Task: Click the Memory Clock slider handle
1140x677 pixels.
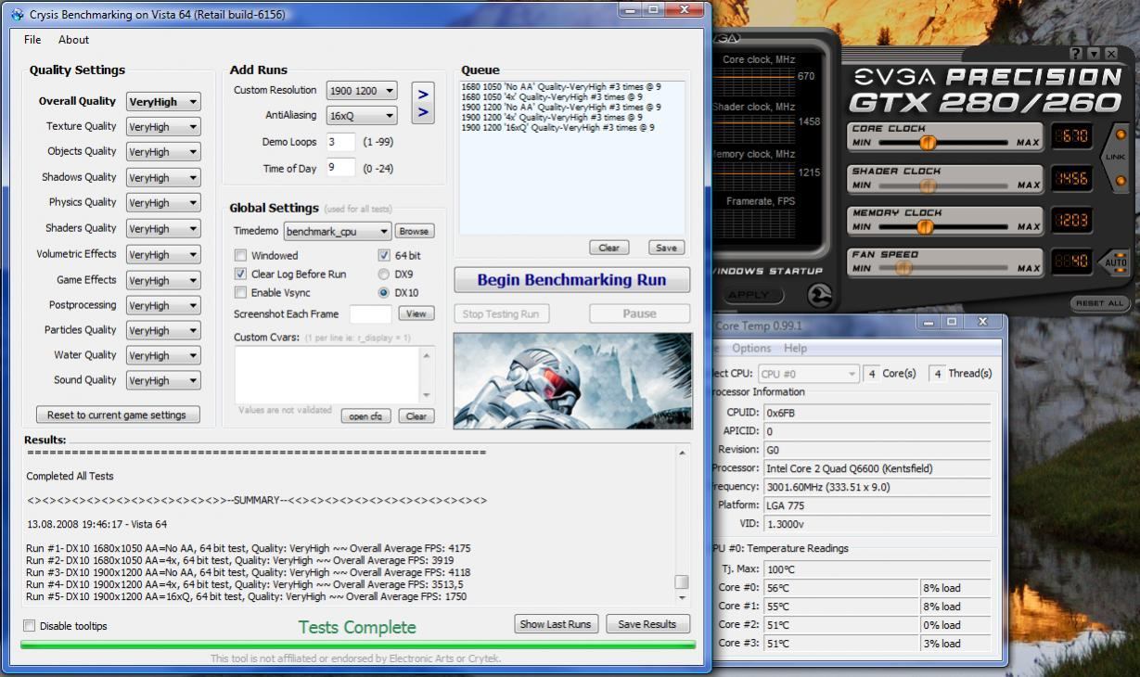Action: 927,226
